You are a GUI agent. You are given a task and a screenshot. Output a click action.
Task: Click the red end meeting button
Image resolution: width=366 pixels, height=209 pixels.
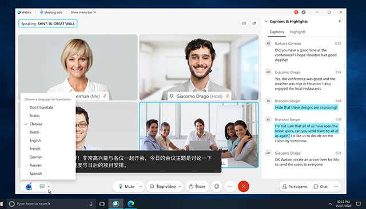[x=244, y=186]
